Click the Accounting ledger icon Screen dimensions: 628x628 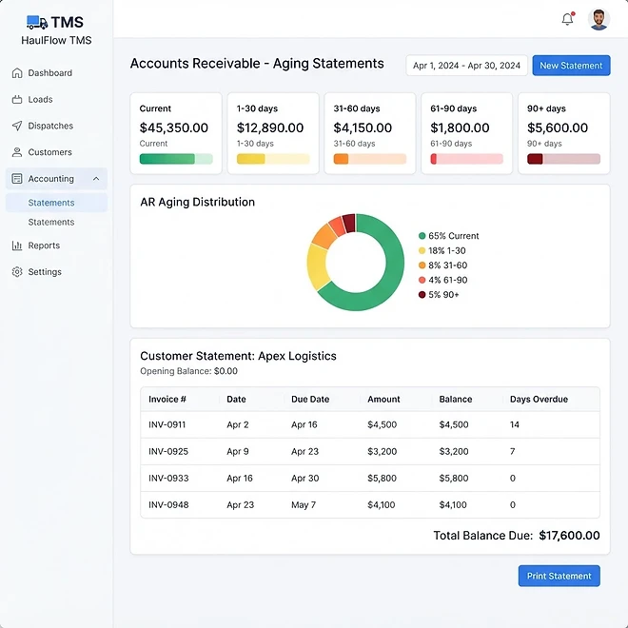pos(17,179)
